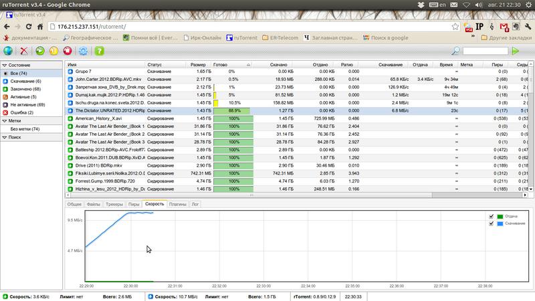Screen dimensions: 535x301
Task: Filter by Скачивание (6) state
Action: pyautogui.click(x=25, y=81)
